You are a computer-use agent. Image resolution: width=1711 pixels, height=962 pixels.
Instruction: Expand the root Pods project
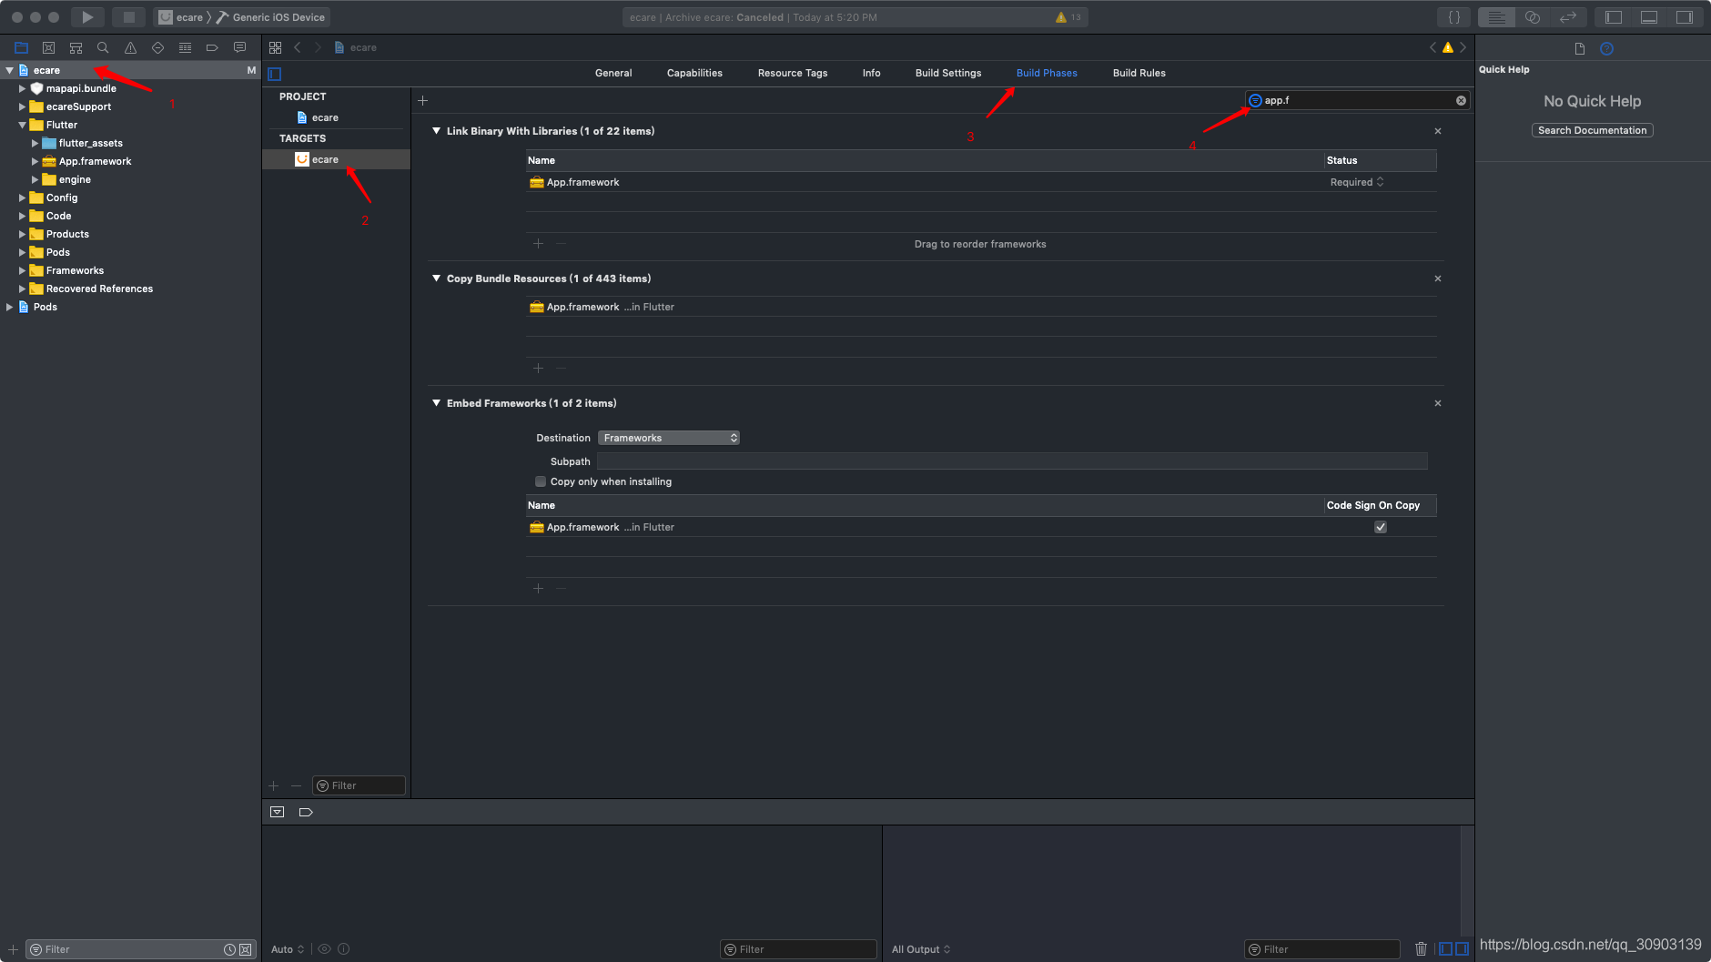[10, 307]
